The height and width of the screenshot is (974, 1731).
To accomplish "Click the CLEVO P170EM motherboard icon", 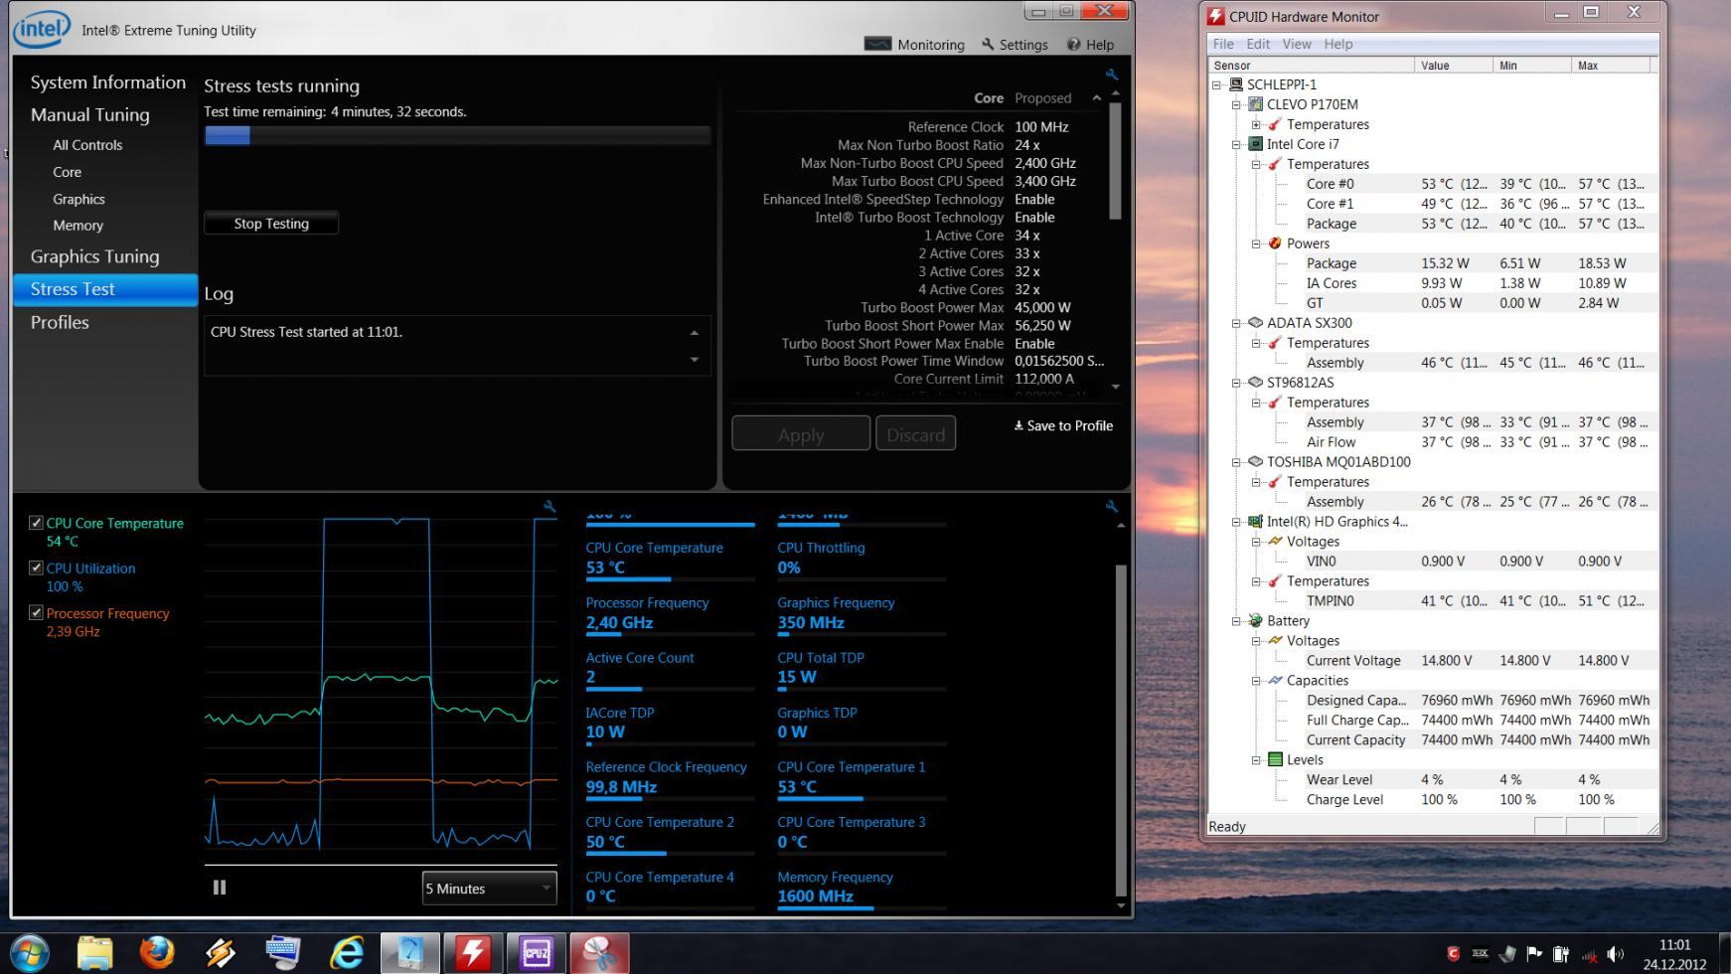I will (1256, 104).
